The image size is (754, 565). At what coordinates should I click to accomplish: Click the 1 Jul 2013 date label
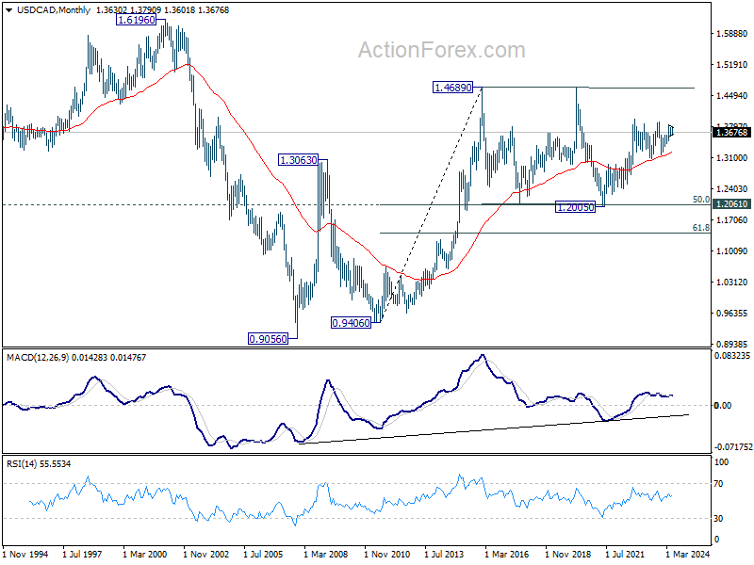444,554
